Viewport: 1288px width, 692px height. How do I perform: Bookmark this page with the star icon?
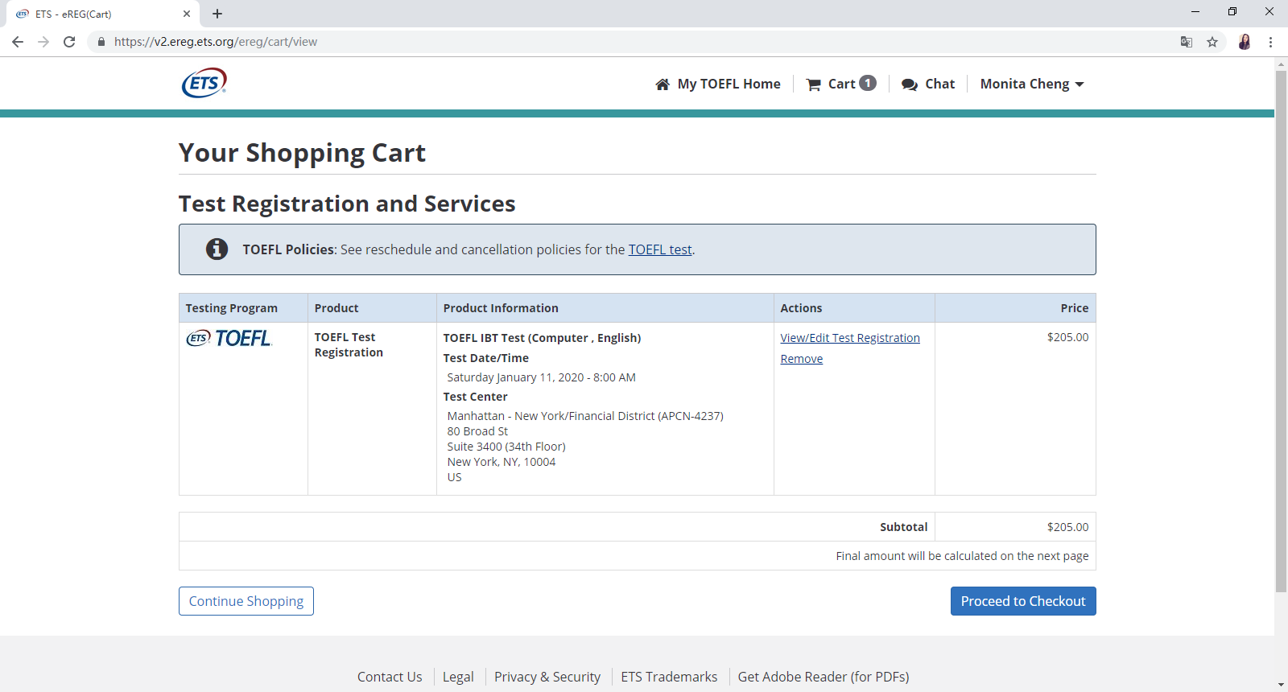[x=1212, y=42]
